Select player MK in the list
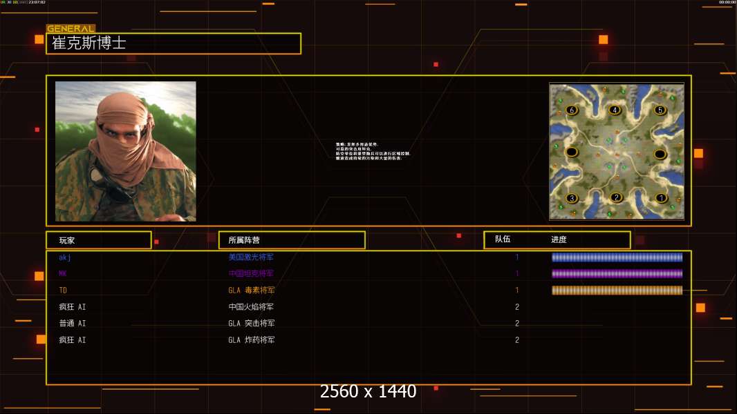This screenshot has width=737, height=414. click(x=62, y=273)
